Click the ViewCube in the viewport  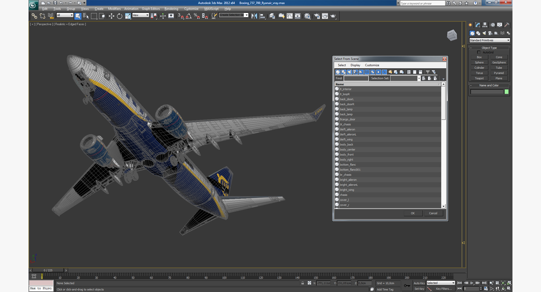coord(452,35)
